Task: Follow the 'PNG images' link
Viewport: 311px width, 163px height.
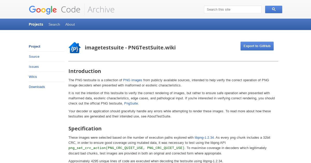Action: [133, 80]
